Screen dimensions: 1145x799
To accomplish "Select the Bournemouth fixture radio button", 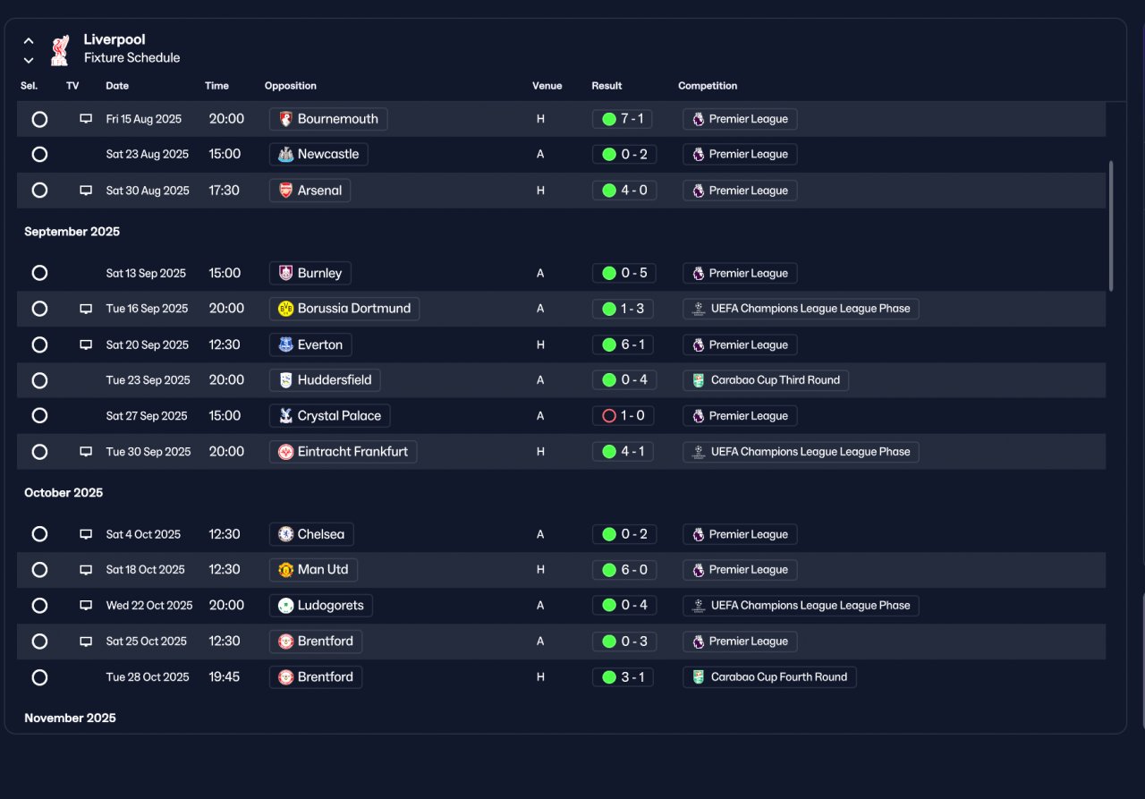I will click(x=39, y=119).
